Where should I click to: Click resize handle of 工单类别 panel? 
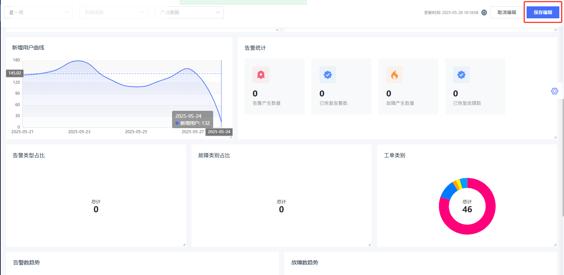pyautogui.click(x=555, y=245)
